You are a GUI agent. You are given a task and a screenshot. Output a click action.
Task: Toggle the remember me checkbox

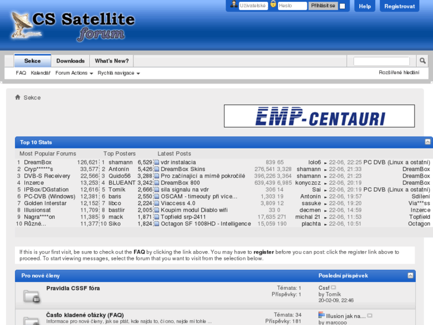342,6
